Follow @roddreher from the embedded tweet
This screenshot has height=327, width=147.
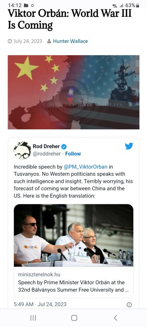pos(73,154)
